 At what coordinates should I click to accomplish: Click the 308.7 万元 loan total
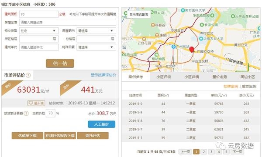106,114
